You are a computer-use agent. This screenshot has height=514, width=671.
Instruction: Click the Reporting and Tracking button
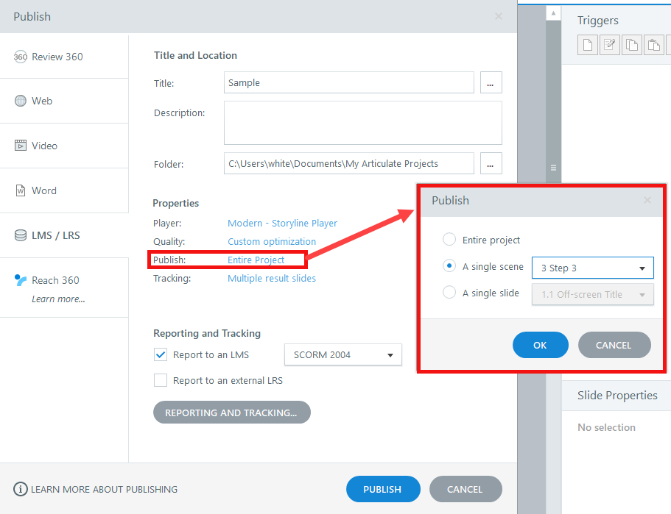pyautogui.click(x=232, y=413)
